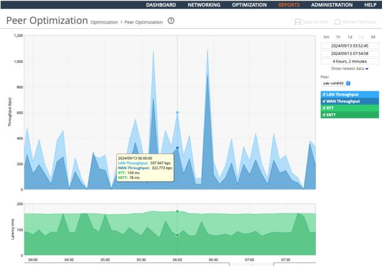Click the ERTT data point on latency chart
Image resolution: width=382 pixels, height=266 pixels.
(178, 235)
